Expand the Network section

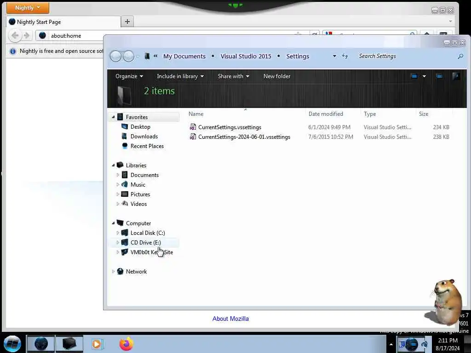113,272
